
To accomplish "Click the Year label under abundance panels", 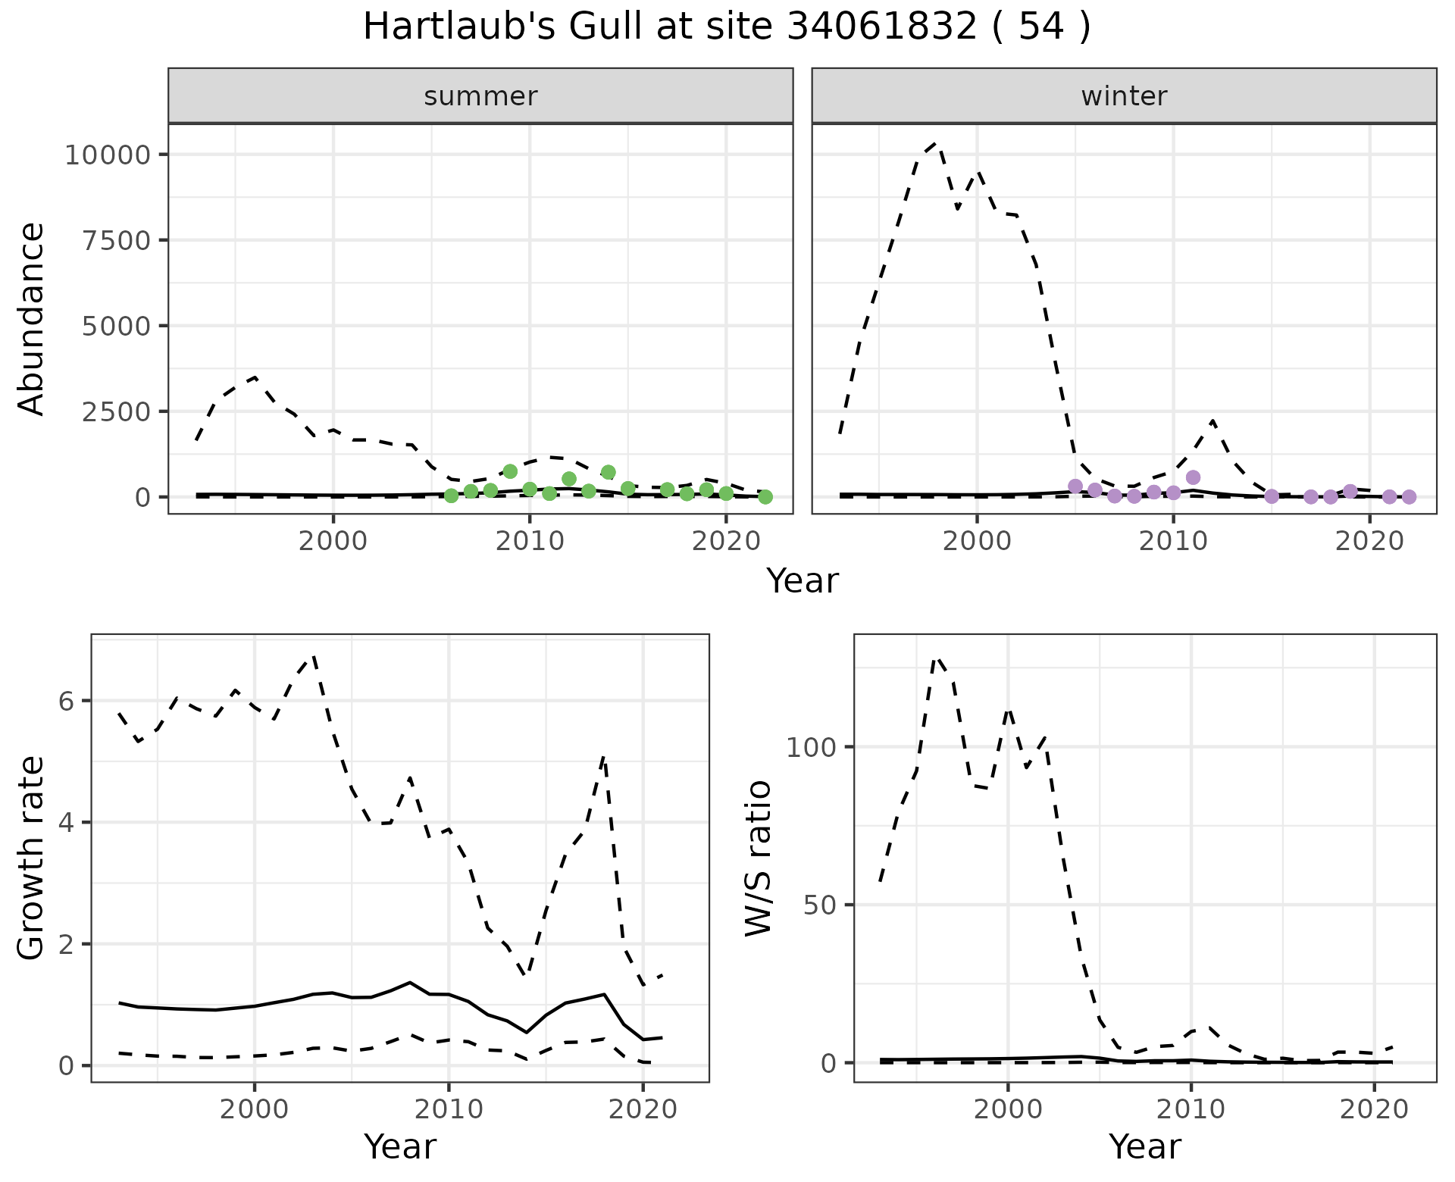I will (802, 581).
